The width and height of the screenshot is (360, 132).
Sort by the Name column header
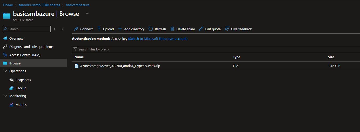[x=79, y=57]
